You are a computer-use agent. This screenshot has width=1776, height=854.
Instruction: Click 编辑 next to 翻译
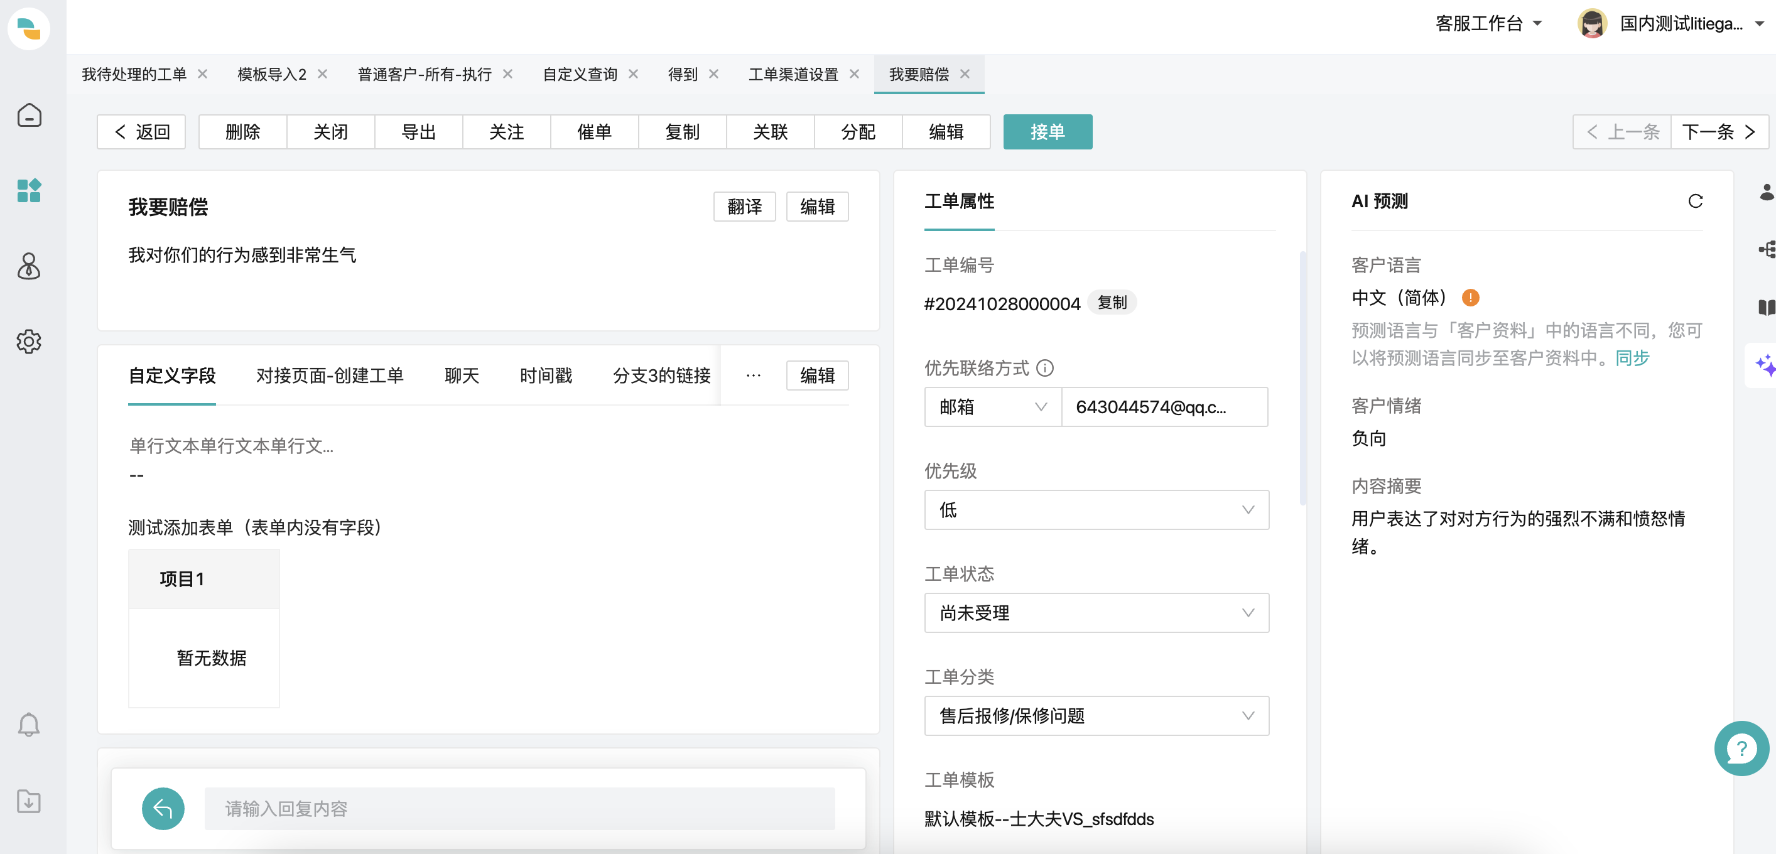(x=818, y=207)
